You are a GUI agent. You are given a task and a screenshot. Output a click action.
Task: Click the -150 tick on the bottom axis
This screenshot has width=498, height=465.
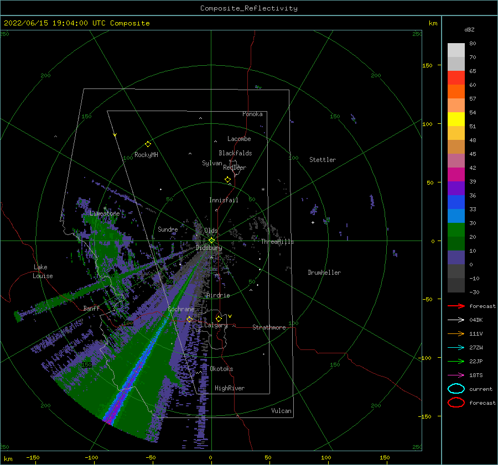(33, 457)
